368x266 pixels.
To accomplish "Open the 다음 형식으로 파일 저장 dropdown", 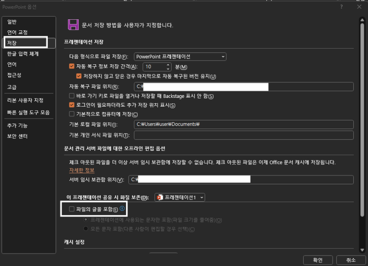I will click(x=180, y=57).
